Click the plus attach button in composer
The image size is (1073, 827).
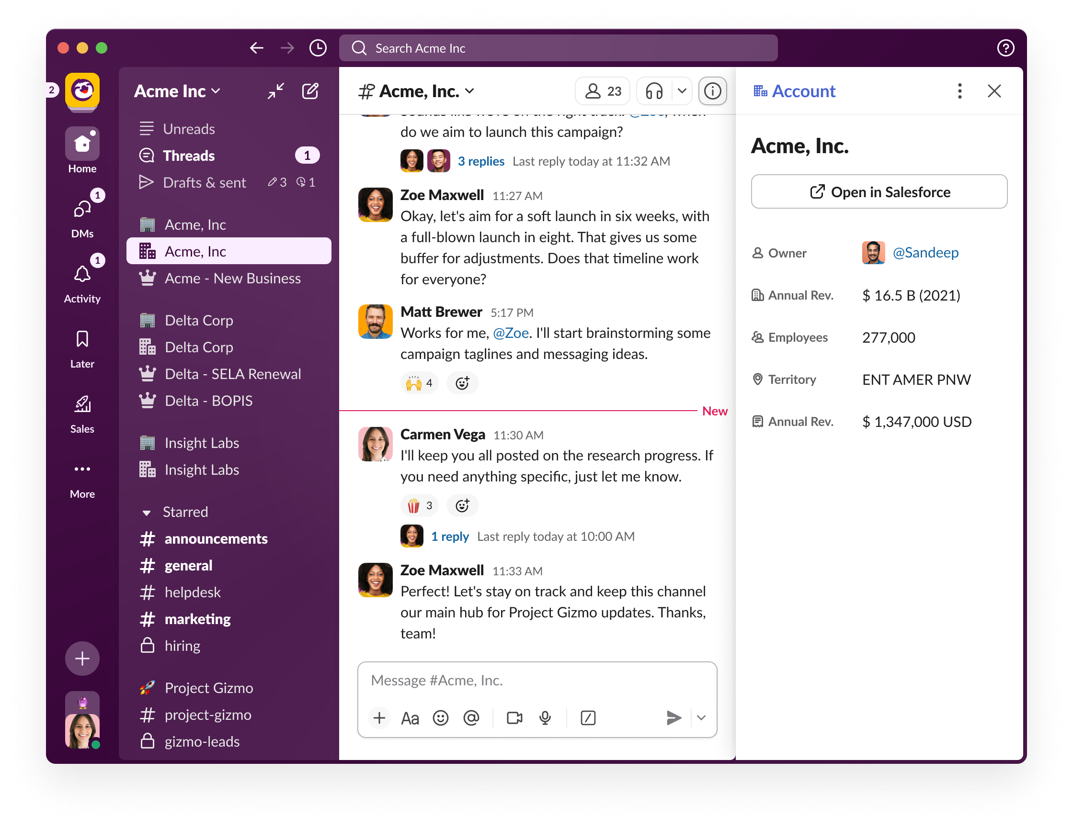[x=379, y=718]
